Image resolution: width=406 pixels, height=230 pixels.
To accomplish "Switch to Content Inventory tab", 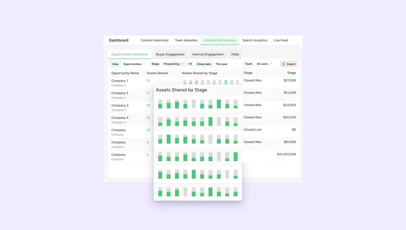I will [155, 40].
